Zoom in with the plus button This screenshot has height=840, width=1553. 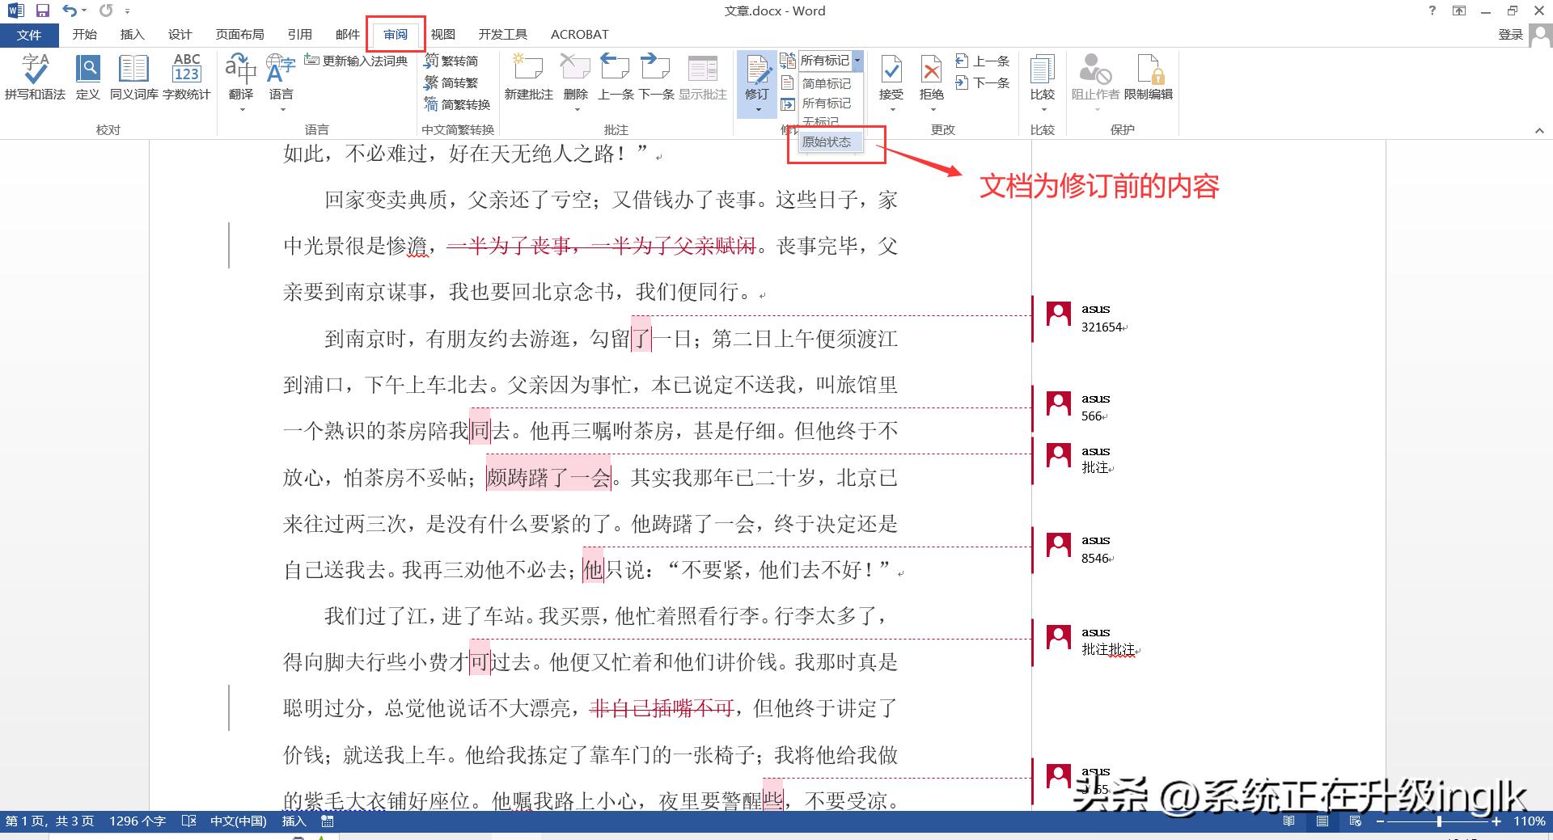[x=1497, y=821]
